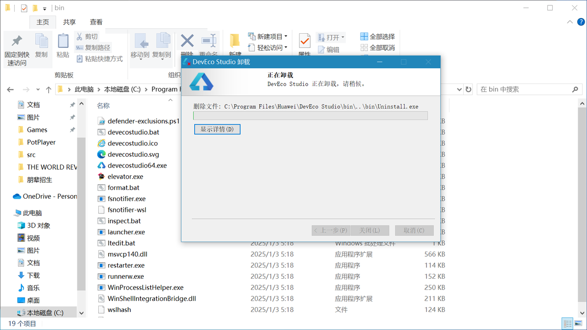
Task: Click the New Folder icon
Action: (235, 41)
